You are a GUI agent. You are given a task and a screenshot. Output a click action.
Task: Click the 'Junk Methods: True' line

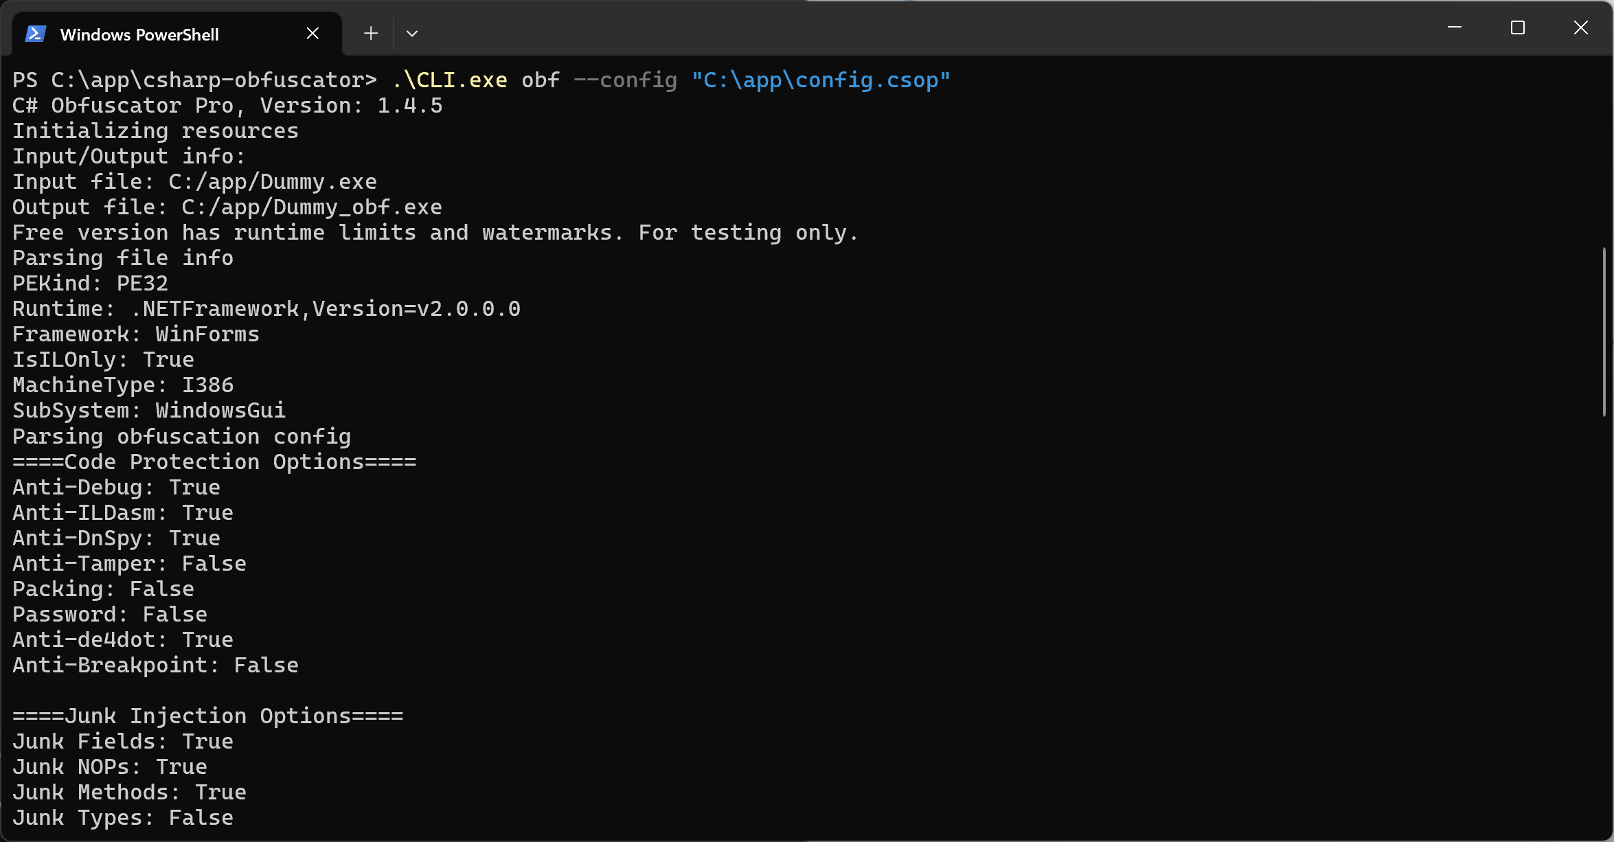click(x=128, y=792)
